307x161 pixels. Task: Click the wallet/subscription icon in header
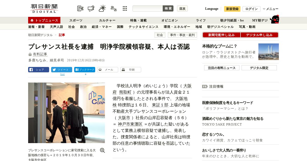click(x=91, y=8)
